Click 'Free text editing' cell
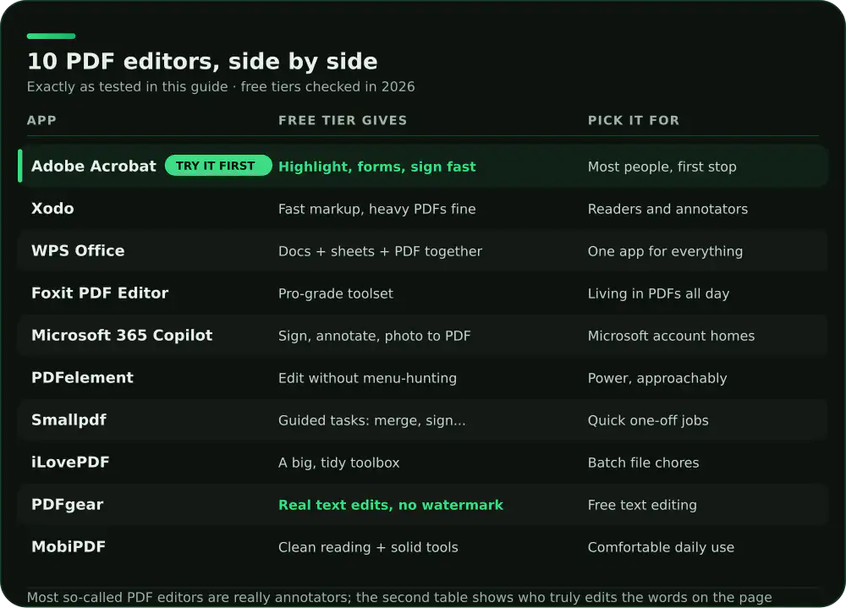 (x=642, y=505)
